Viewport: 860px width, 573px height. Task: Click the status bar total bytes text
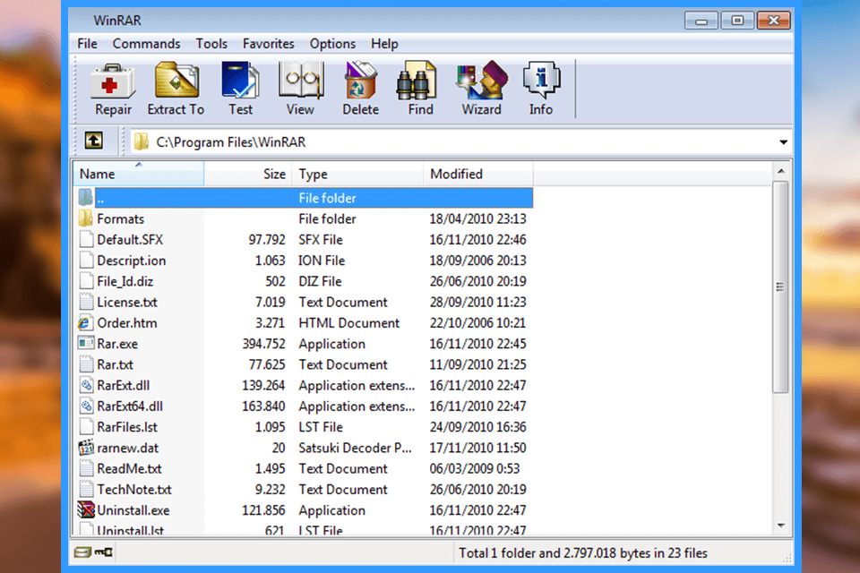point(583,553)
